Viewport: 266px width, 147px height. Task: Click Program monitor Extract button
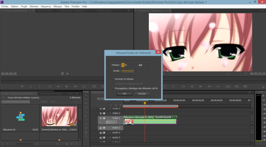[x=237, y=86]
